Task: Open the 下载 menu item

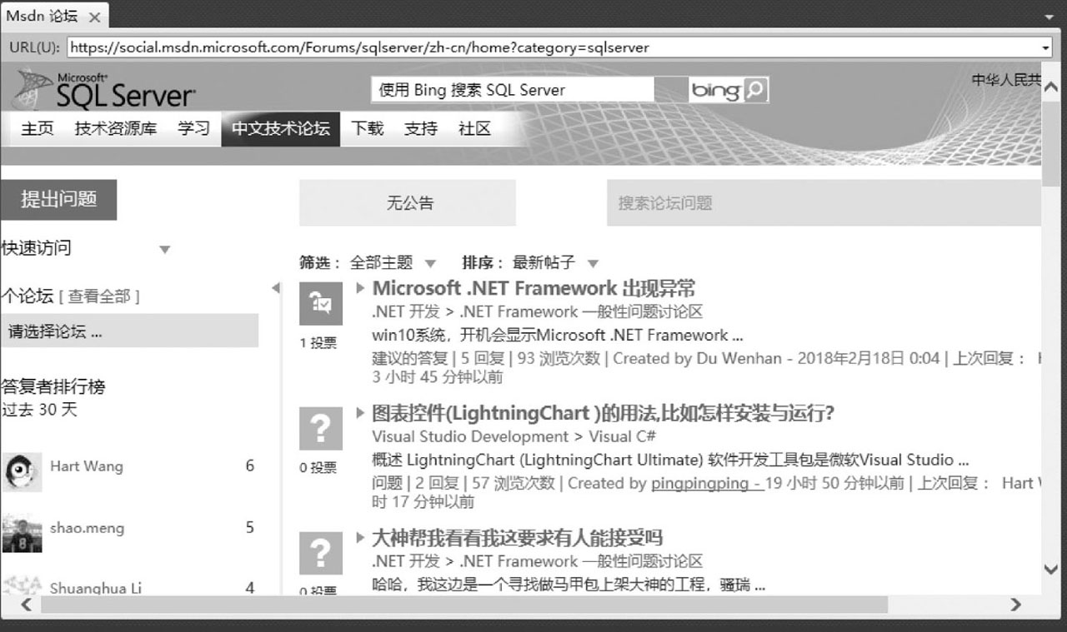Action: click(367, 129)
